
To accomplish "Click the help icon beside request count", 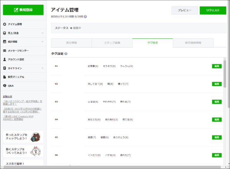I will coord(85,16).
